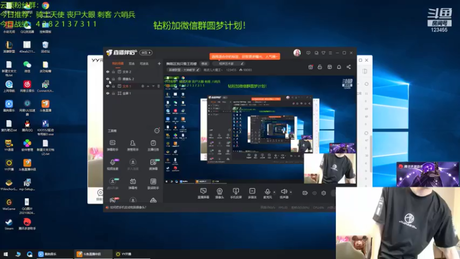Lock the 全屏 1 source
Screen dimensions: 460x259
113,93
